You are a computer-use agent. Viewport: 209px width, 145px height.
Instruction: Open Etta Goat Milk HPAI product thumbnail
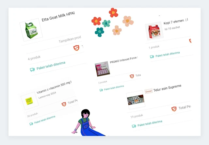pyautogui.click(x=31, y=30)
